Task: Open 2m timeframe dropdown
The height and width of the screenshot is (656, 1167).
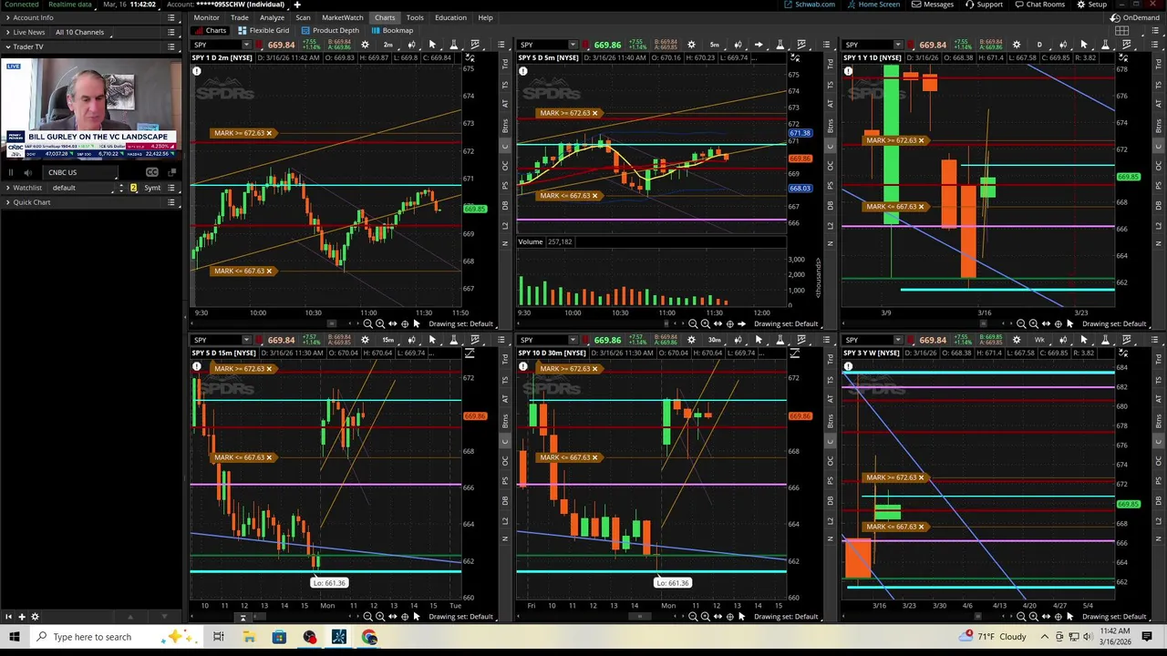Action: (x=388, y=45)
